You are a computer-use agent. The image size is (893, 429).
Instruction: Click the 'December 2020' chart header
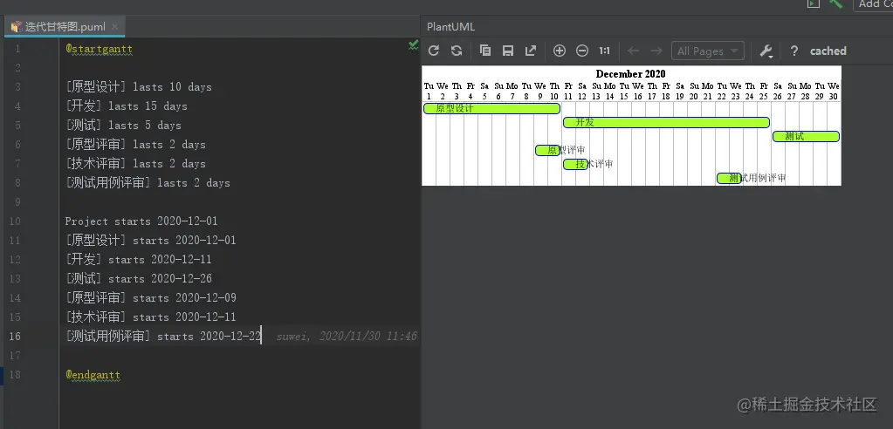pyautogui.click(x=630, y=73)
